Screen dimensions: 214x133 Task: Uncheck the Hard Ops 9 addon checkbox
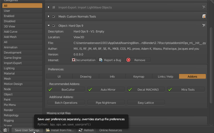54,26
